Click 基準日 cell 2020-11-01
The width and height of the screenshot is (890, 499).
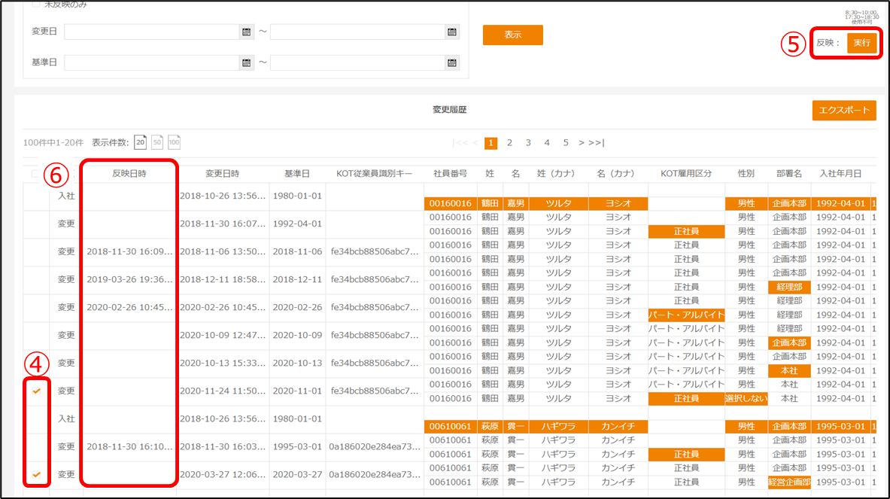tap(297, 391)
